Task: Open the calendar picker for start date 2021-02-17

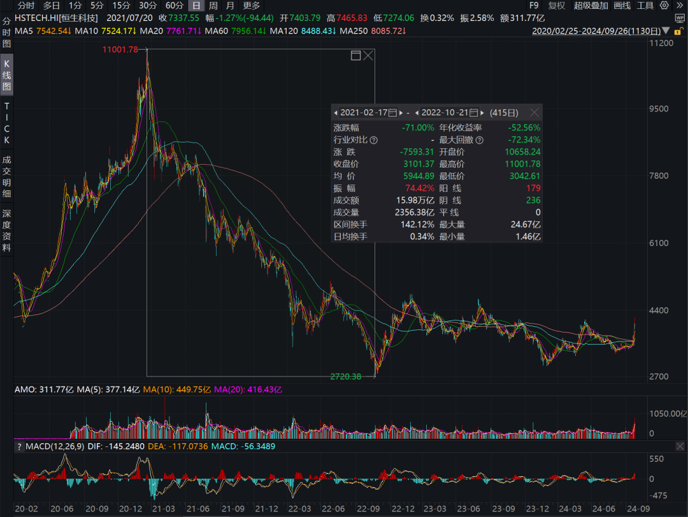Action: [392, 113]
